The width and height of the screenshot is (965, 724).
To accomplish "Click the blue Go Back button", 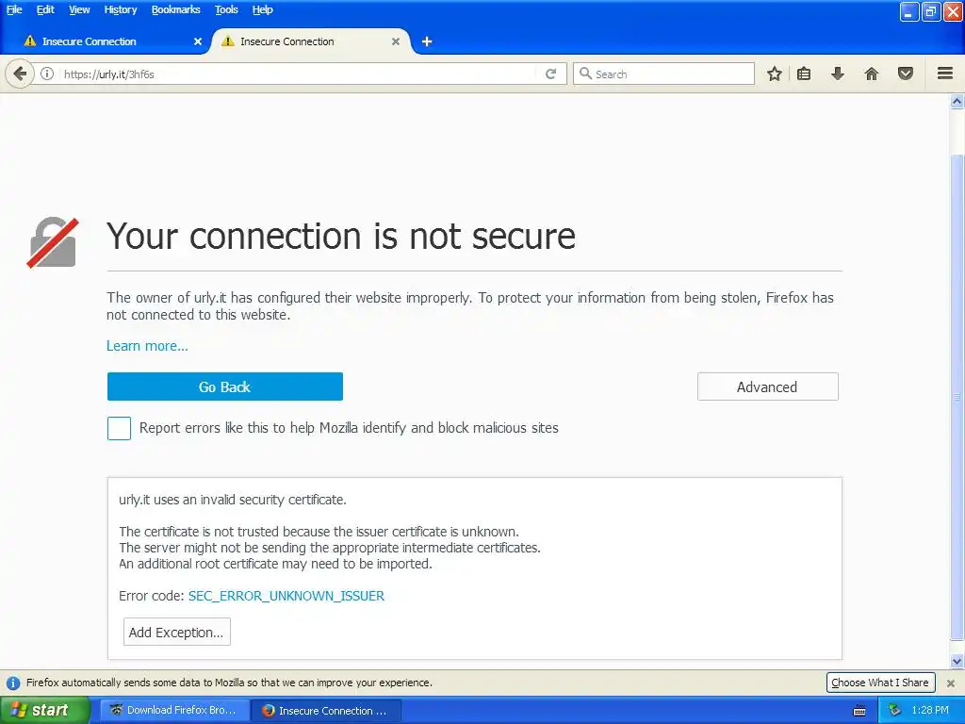I will click(224, 387).
